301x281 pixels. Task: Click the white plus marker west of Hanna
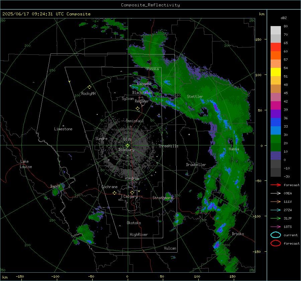[x=189, y=134]
